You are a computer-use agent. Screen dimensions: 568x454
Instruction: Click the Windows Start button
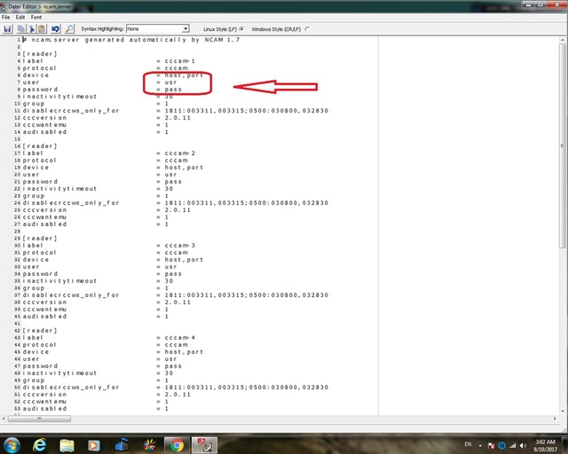[x=12, y=444]
